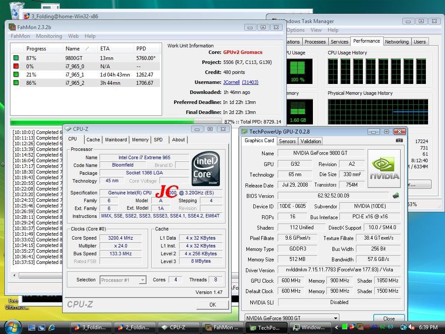Screen dimensions: 445x334
Task: Click the Close button in GPU-Z
Action: click(x=389, y=319)
